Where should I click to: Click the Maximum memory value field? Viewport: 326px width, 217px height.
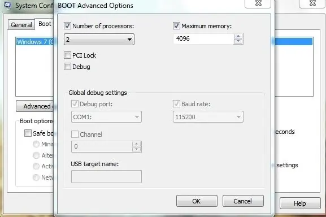[203, 38]
